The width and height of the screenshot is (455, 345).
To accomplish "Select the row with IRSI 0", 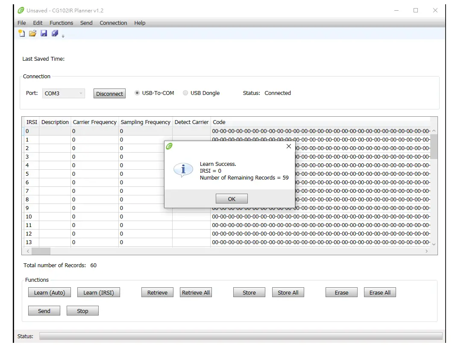I will pyautogui.click(x=227, y=131).
